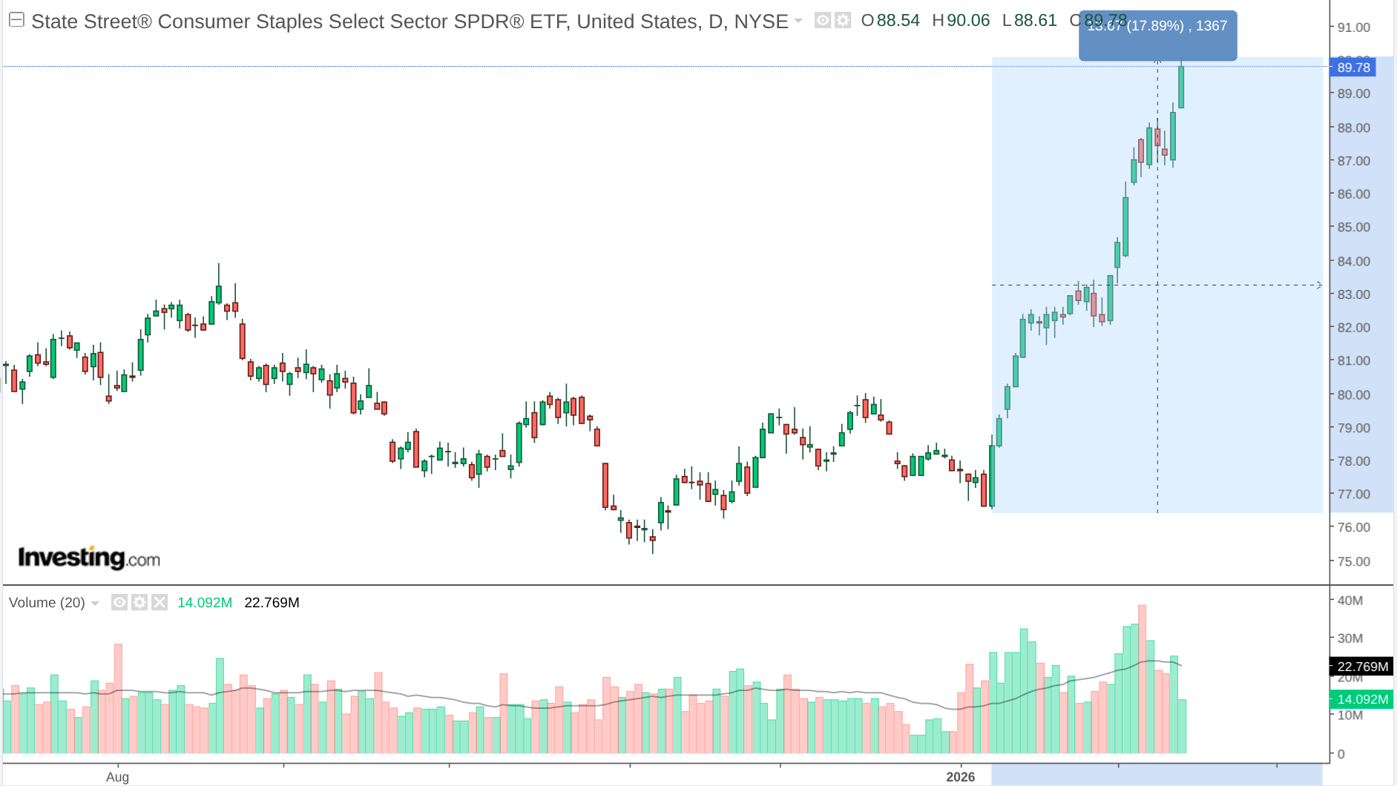Click the Investing.com logo watermark

point(89,558)
